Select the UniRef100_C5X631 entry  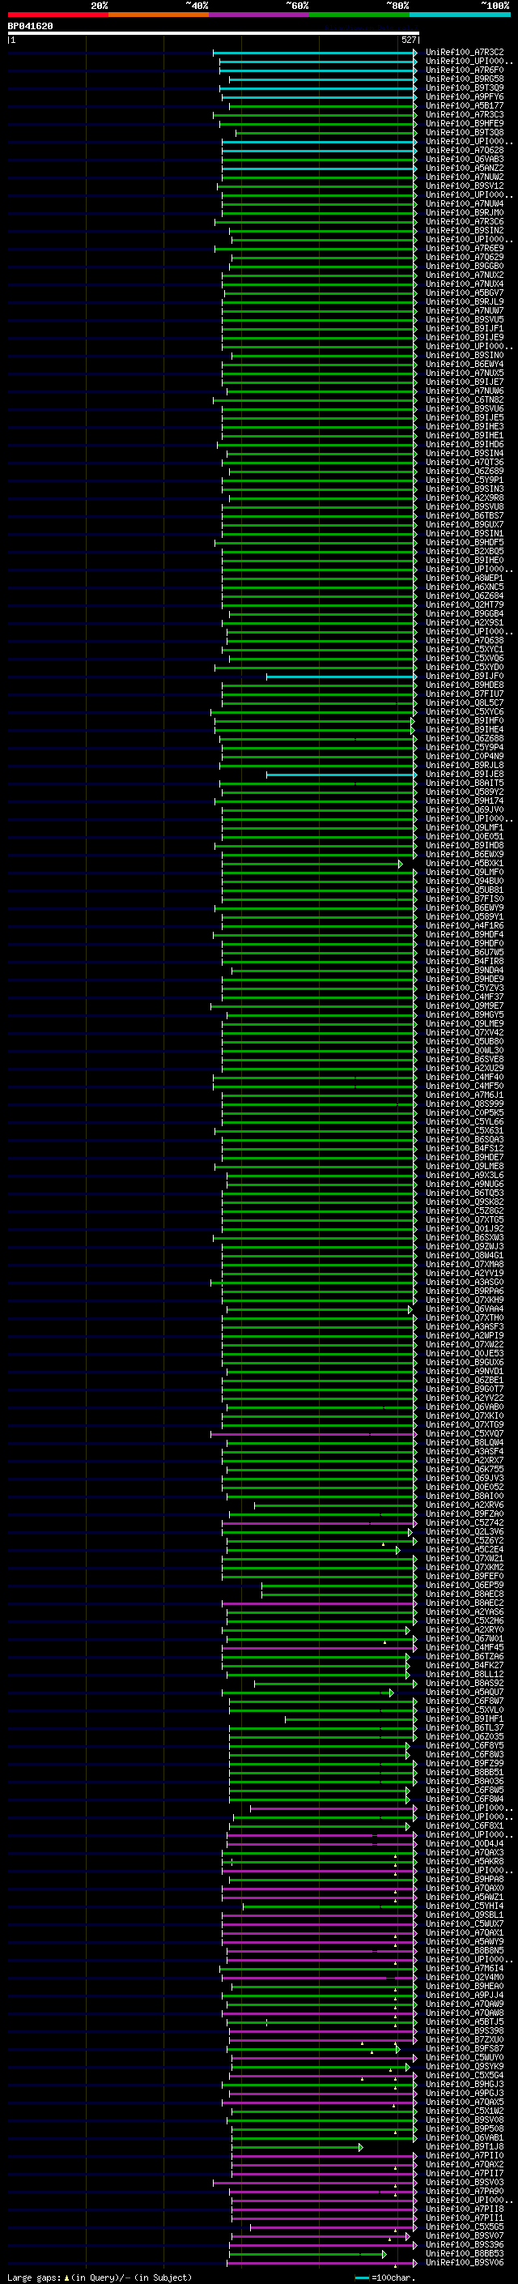coord(465,1130)
